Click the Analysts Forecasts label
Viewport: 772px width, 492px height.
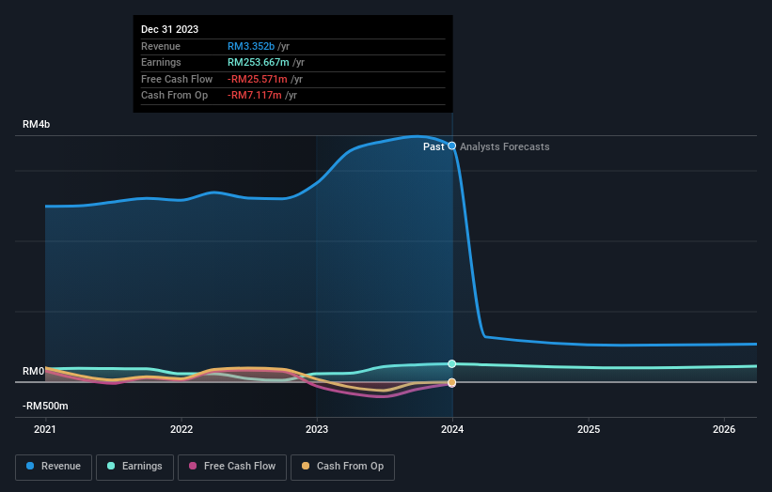(505, 146)
